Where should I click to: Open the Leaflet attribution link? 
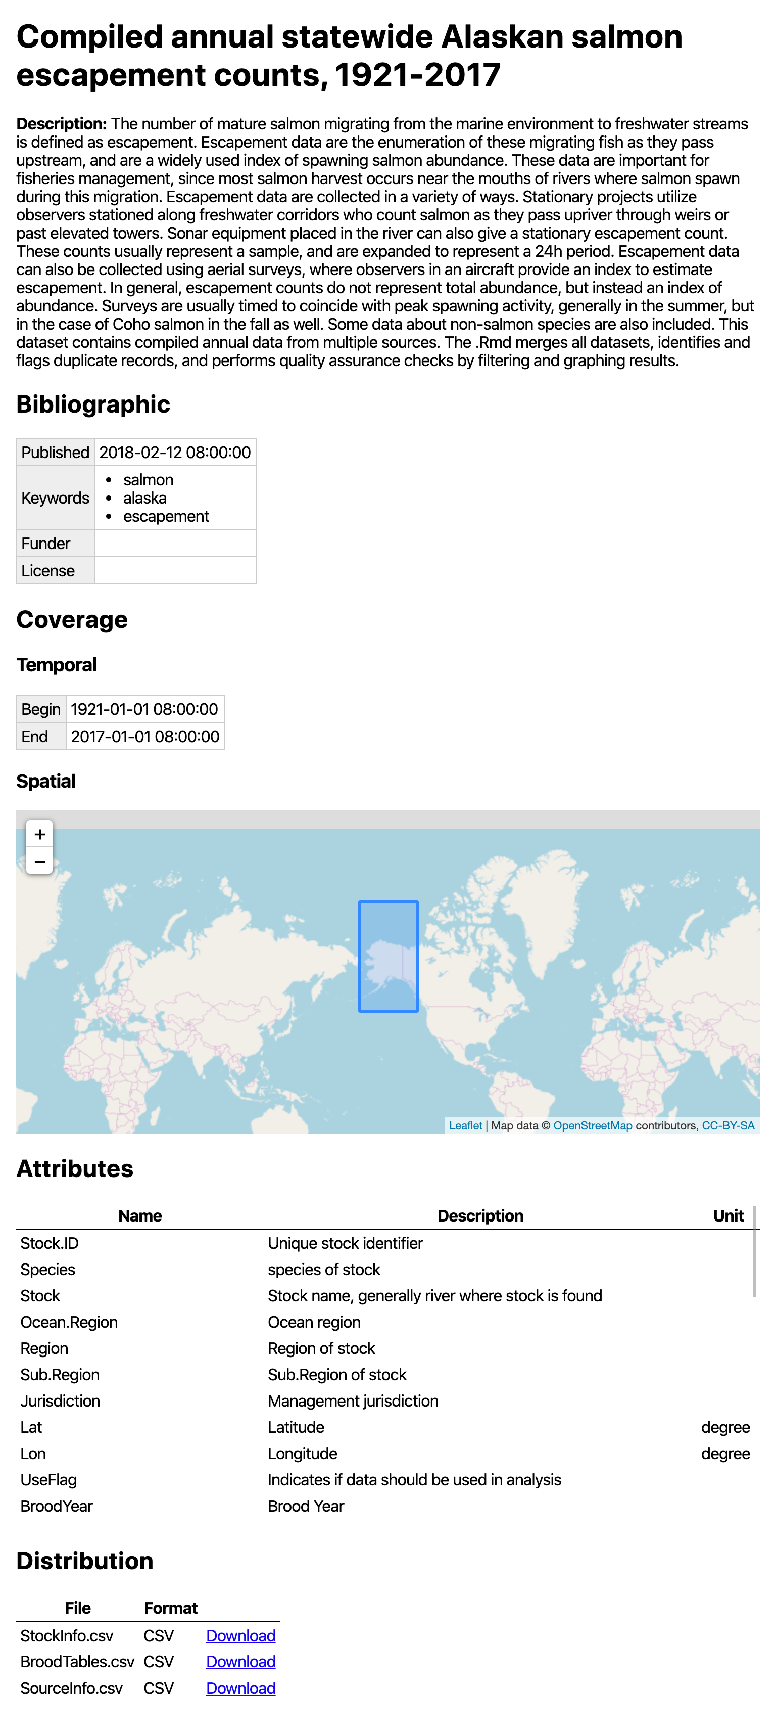(x=465, y=1125)
